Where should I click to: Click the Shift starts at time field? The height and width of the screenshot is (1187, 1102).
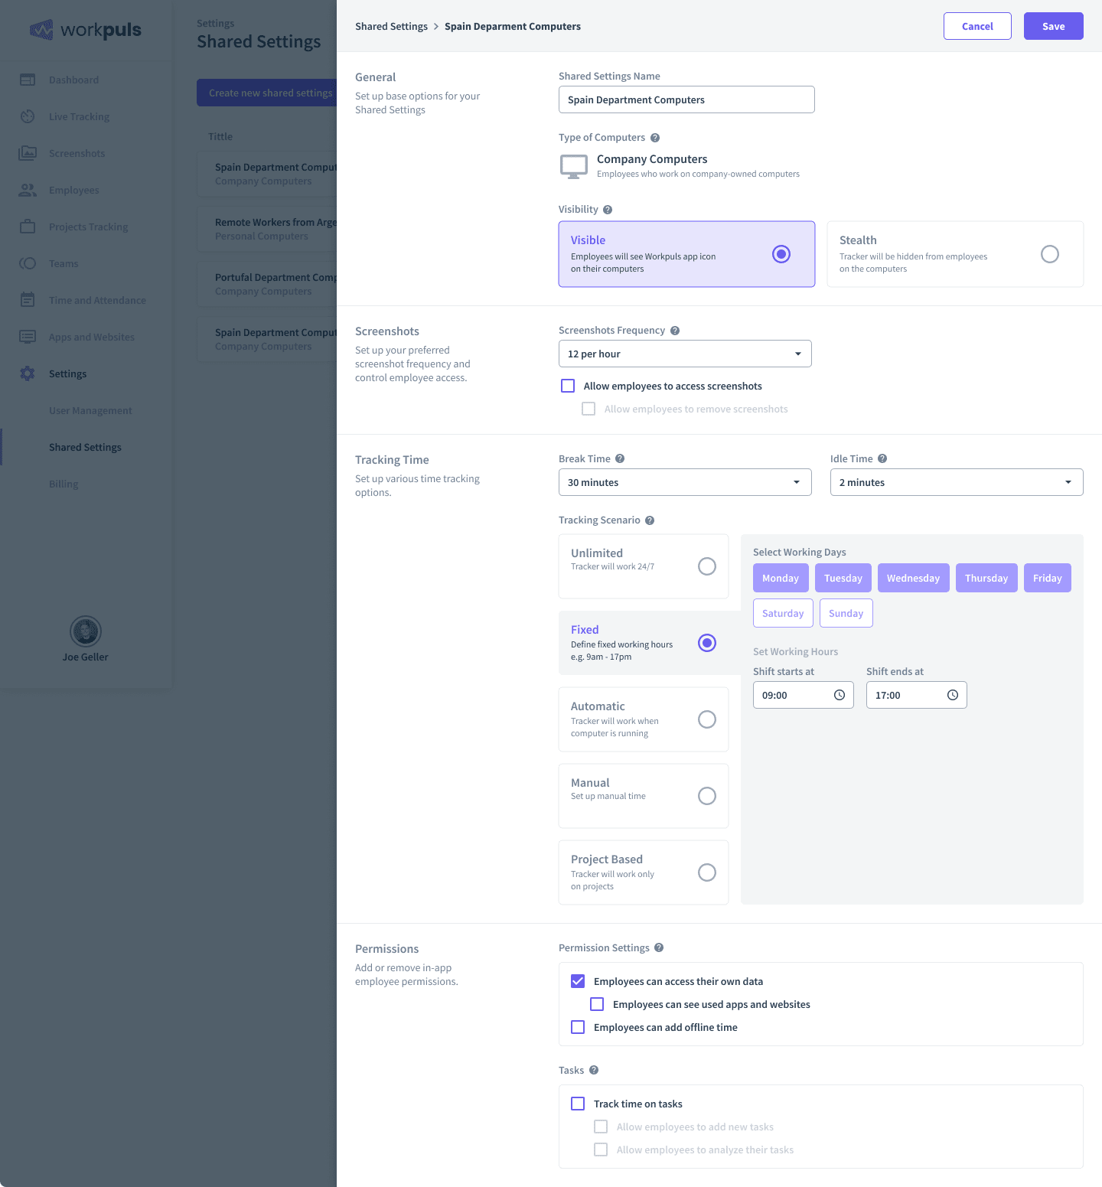point(803,695)
